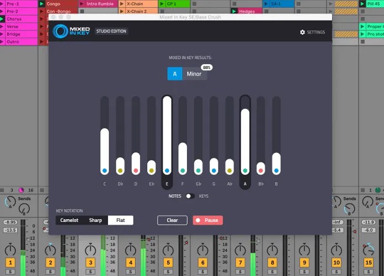Screen dimensions: 384x276
Task: Launch the Congo clip play triangle
Action: click(41, 4)
